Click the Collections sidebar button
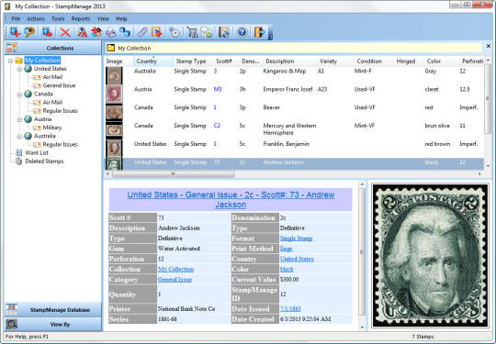This screenshot has height=344, width=496. tap(53, 48)
